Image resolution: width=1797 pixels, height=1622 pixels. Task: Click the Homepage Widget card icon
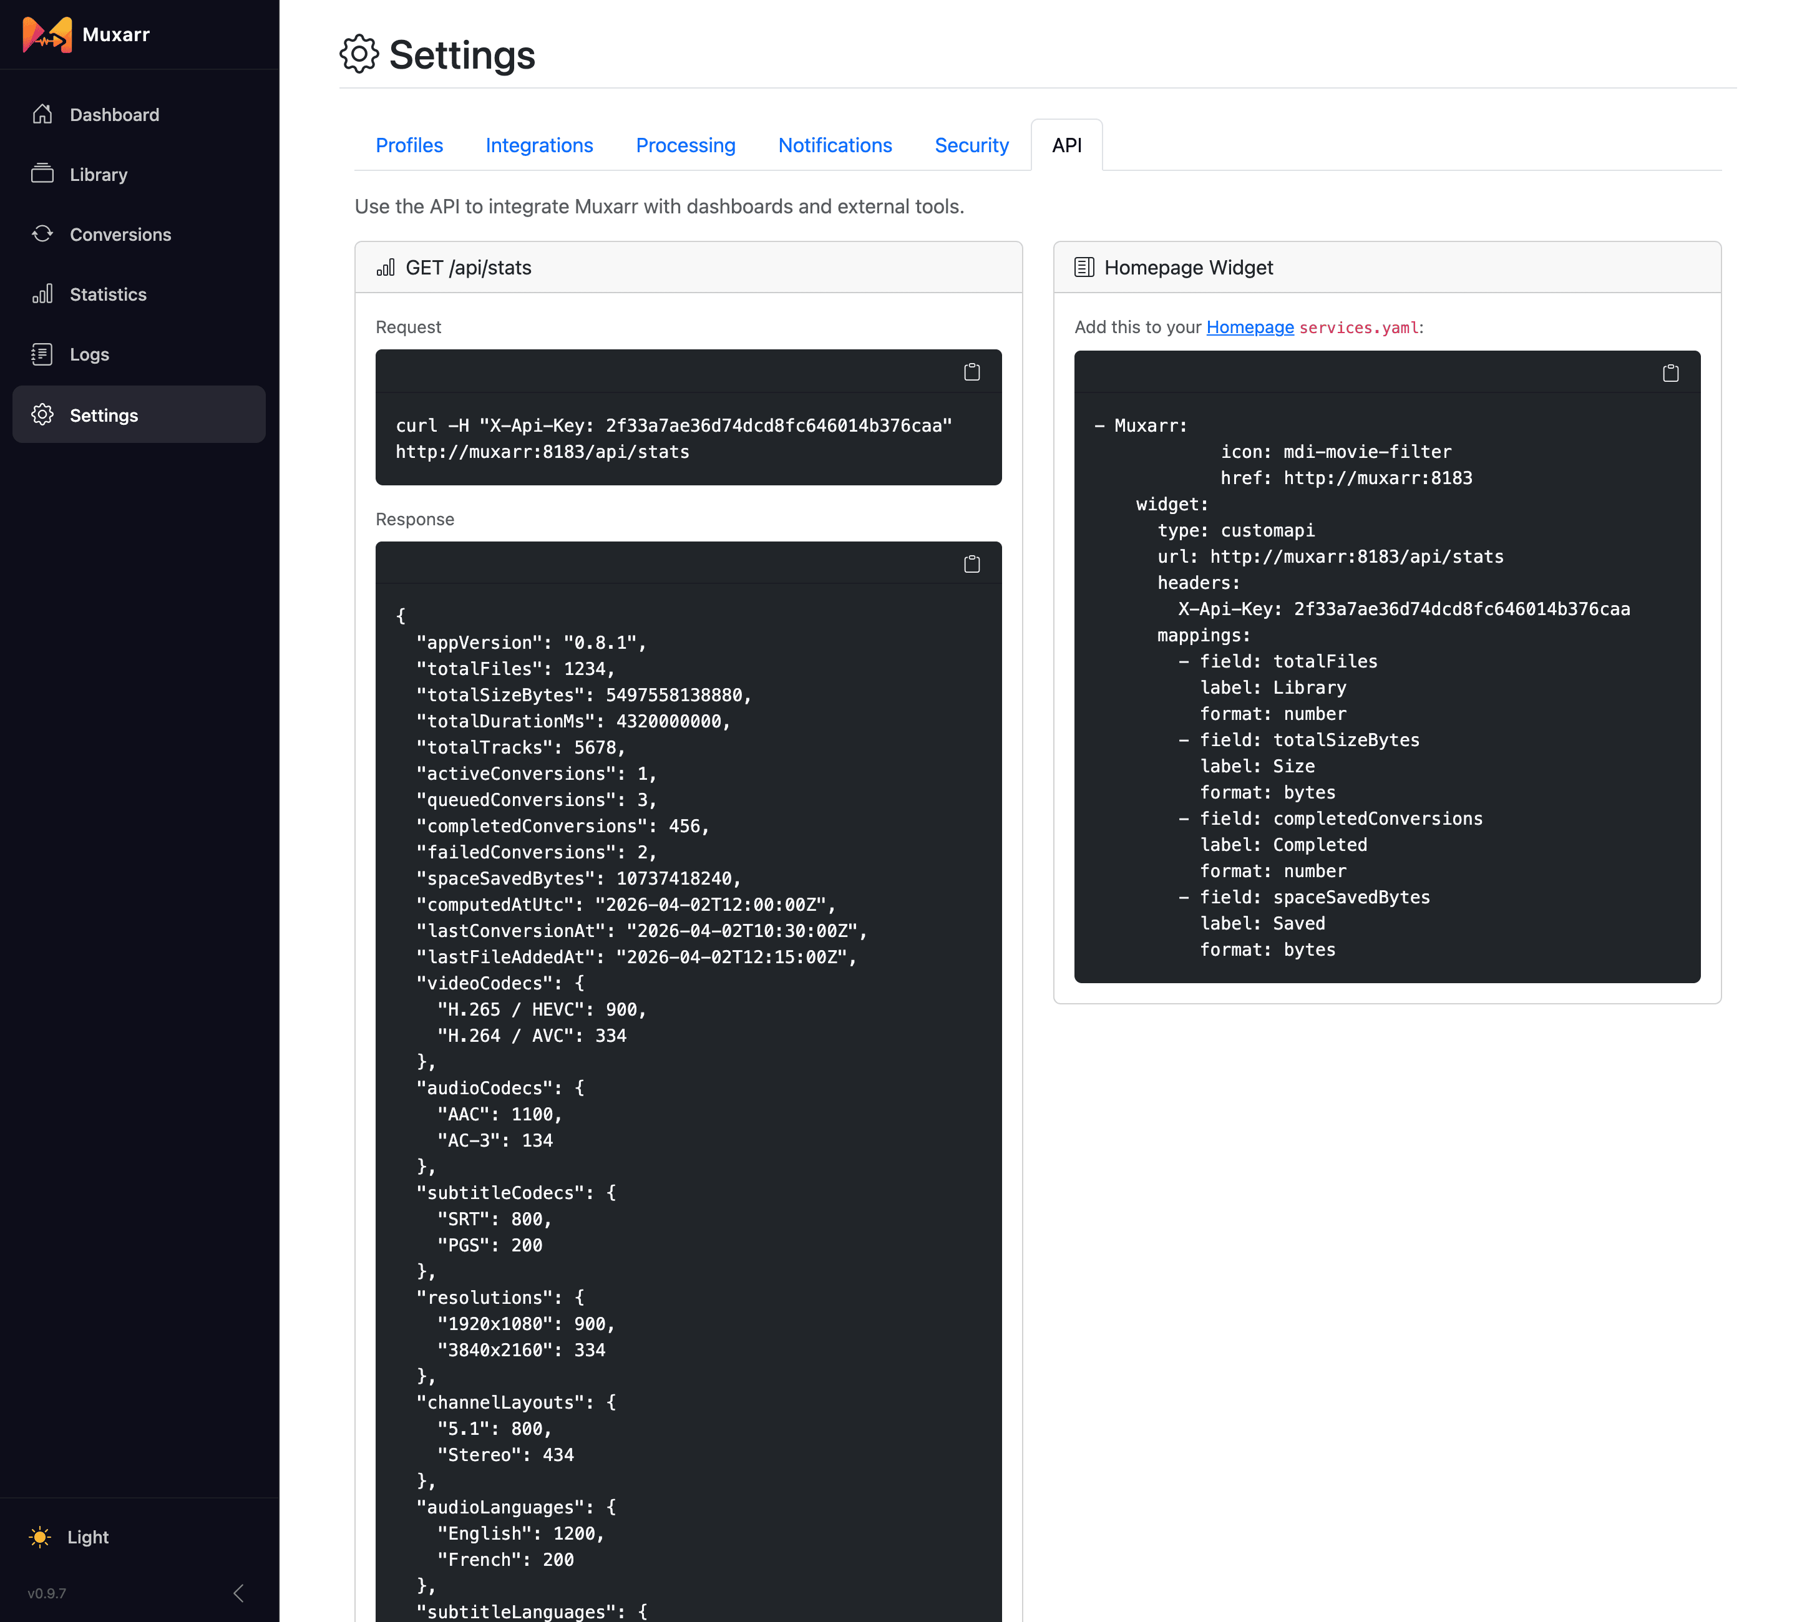click(1084, 268)
